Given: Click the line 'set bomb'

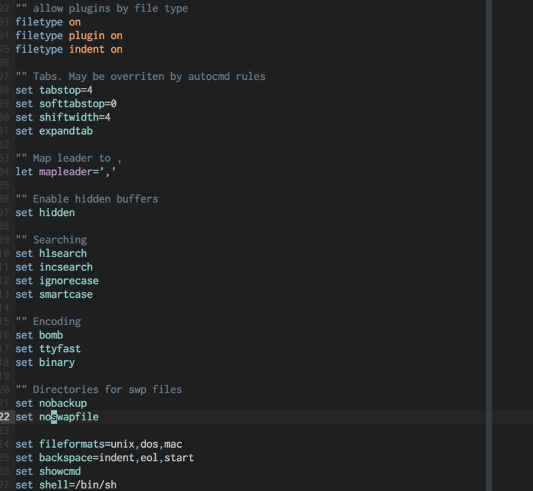Looking at the screenshot, I should tap(39, 335).
